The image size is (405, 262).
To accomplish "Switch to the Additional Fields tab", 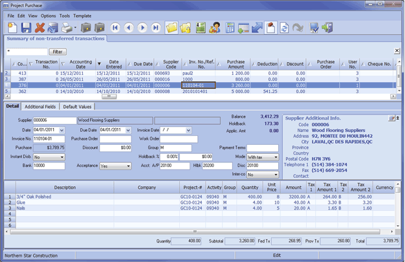I will tap(41, 106).
